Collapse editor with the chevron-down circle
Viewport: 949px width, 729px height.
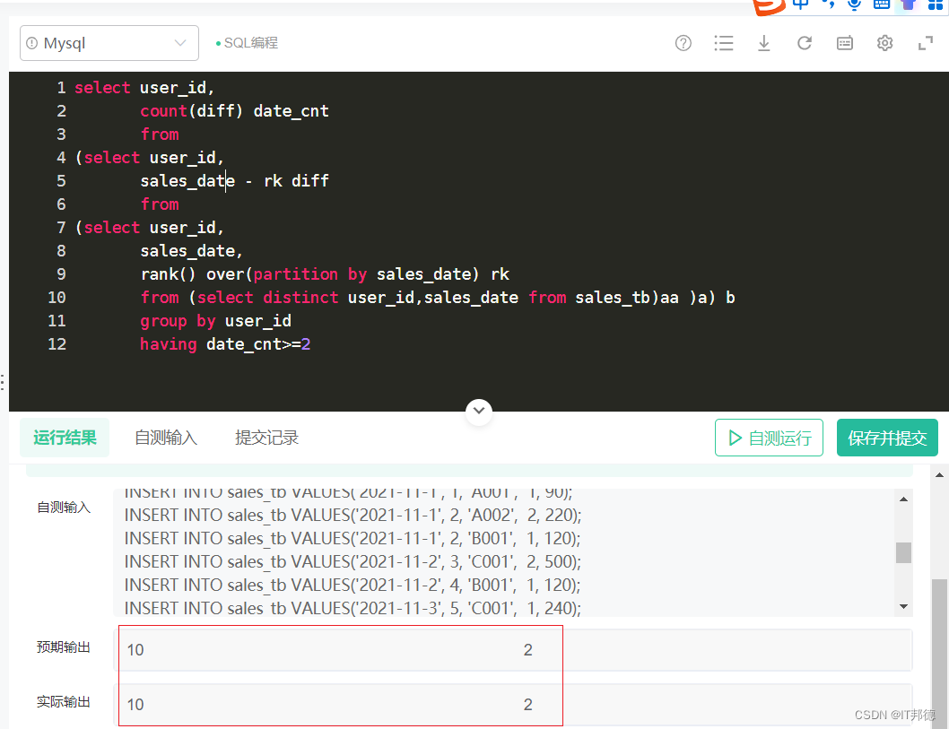pyautogui.click(x=479, y=412)
